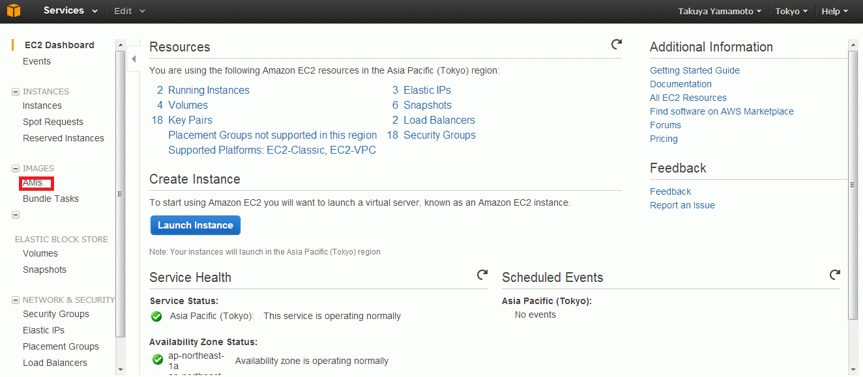Click the green check icon beside ap-northeast-1a
This screenshot has width=863, height=377.
pos(157,359)
